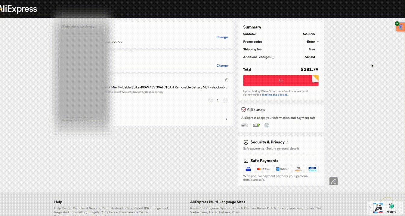Open Arabic language site link

point(213,212)
